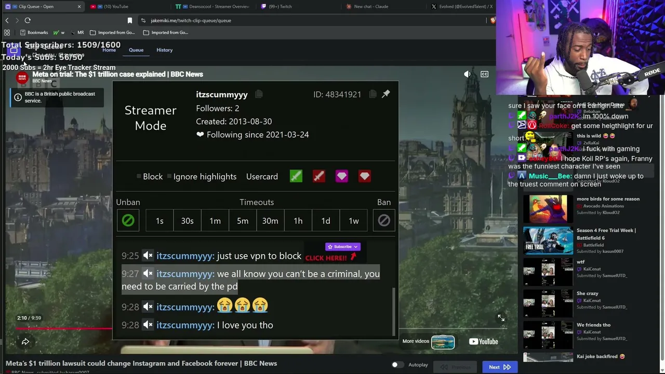Screen dimensions: 665x374
Task: Go back using the browser back arrow
Action: coord(7,20)
